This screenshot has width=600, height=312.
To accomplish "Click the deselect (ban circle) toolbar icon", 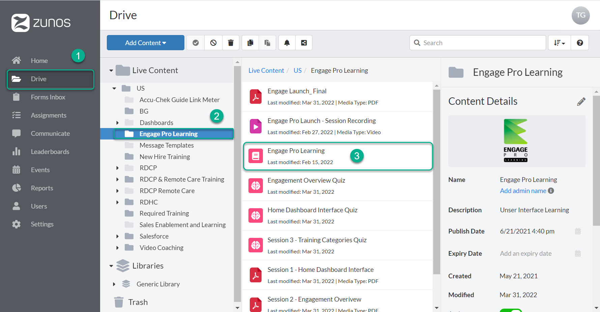I will 213,43.
